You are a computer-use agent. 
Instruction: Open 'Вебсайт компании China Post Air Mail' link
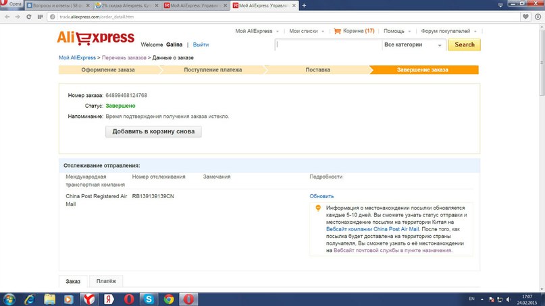point(373,229)
